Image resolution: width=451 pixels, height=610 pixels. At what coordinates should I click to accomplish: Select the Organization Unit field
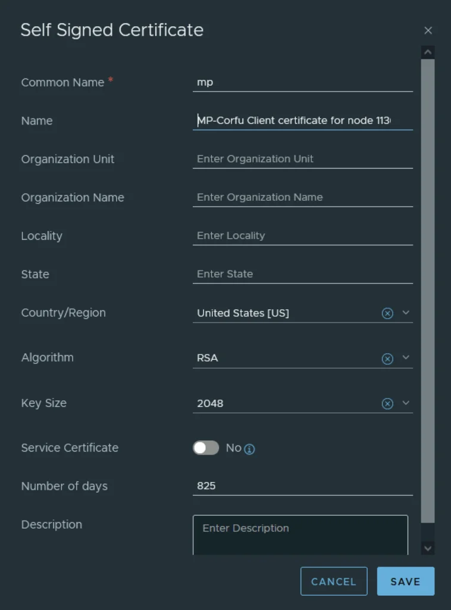pos(303,159)
